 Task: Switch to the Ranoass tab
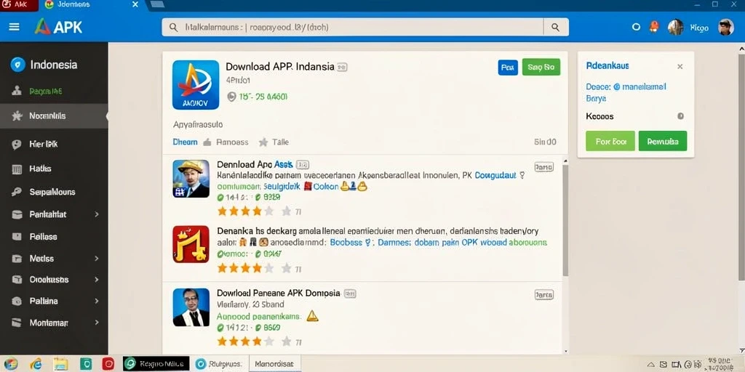[226, 142]
